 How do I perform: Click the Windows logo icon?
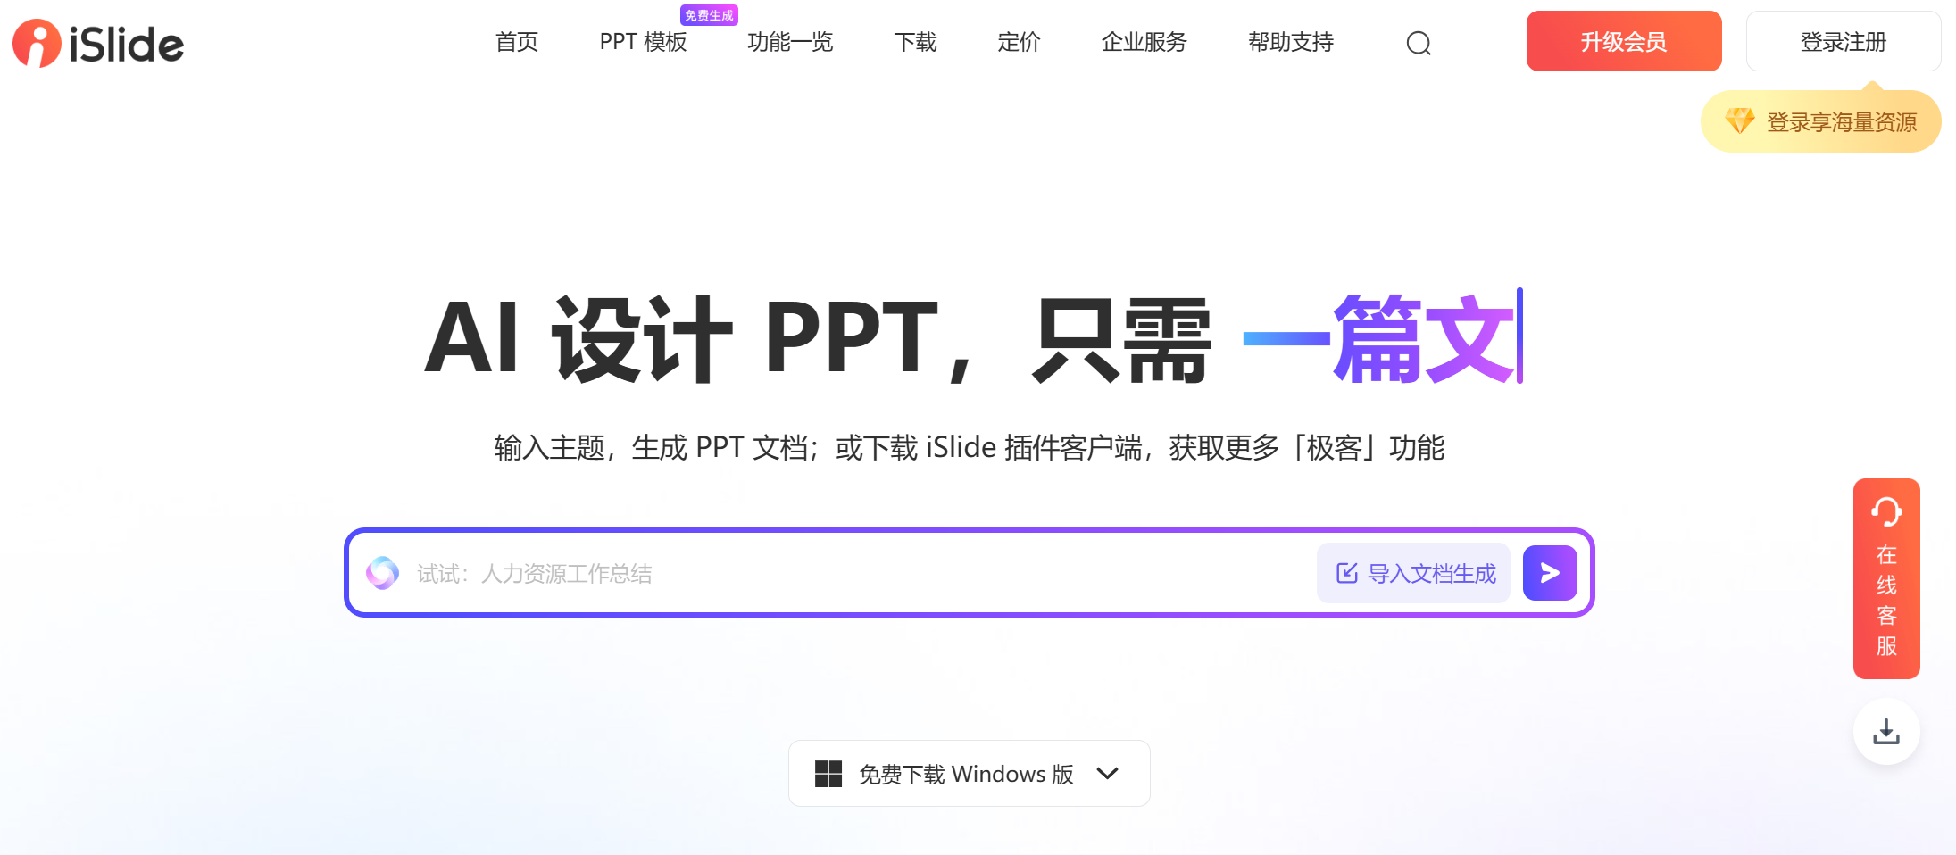[828, 774]
